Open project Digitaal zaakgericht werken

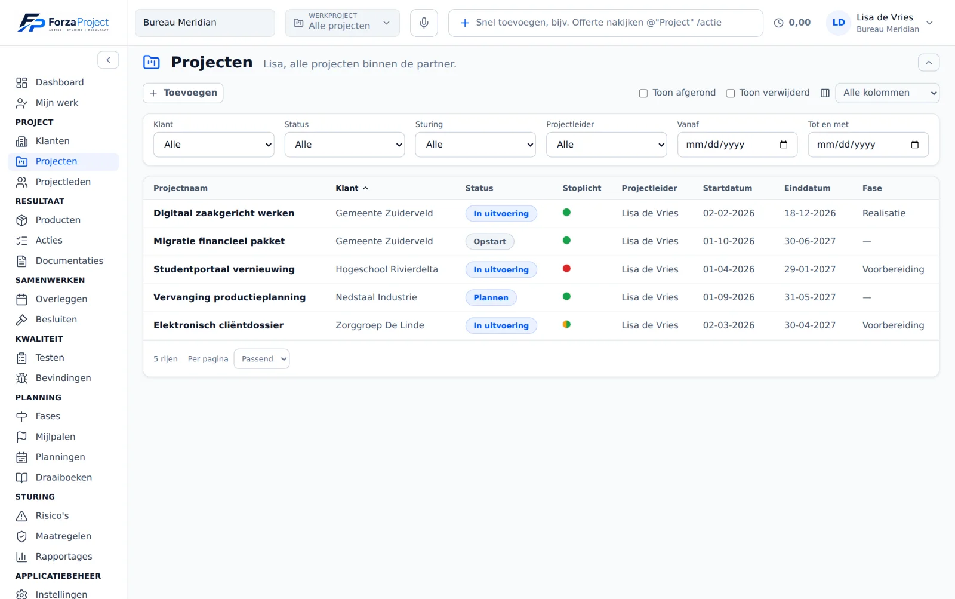point(224,213)
